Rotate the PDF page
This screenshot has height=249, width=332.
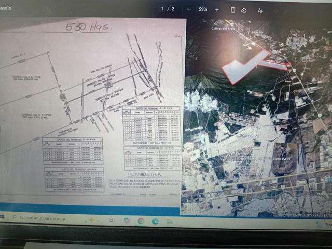coord(244,10)
